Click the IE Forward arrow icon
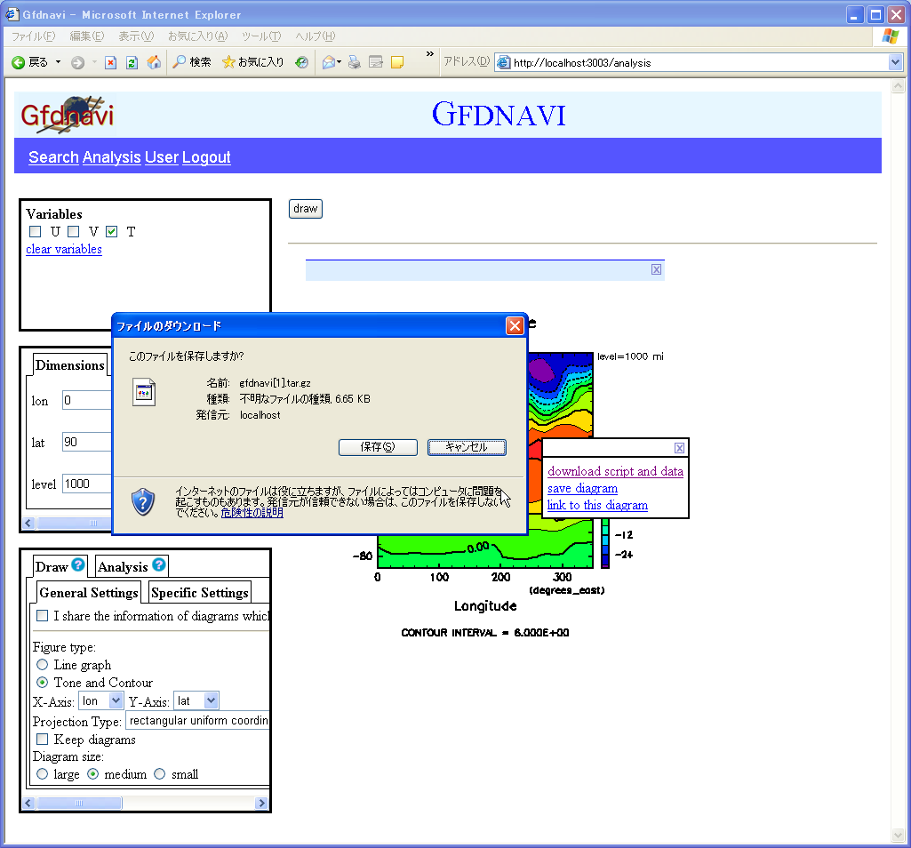This screenshot has height=848, width=911. tap(78, 62)
